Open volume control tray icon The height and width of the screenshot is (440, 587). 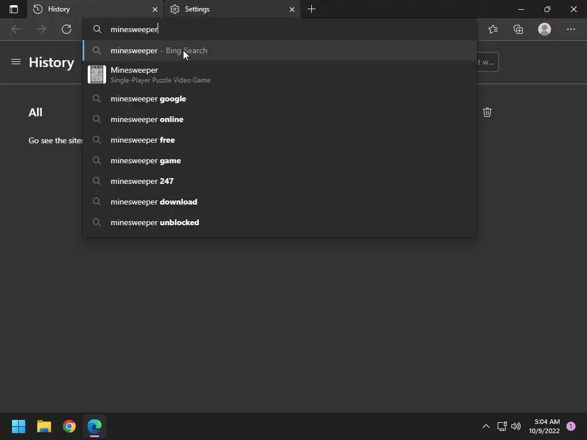point(516,426)
